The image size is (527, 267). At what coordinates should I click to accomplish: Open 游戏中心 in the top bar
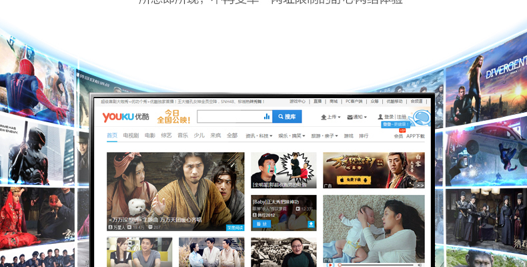(x=298, y=101)
